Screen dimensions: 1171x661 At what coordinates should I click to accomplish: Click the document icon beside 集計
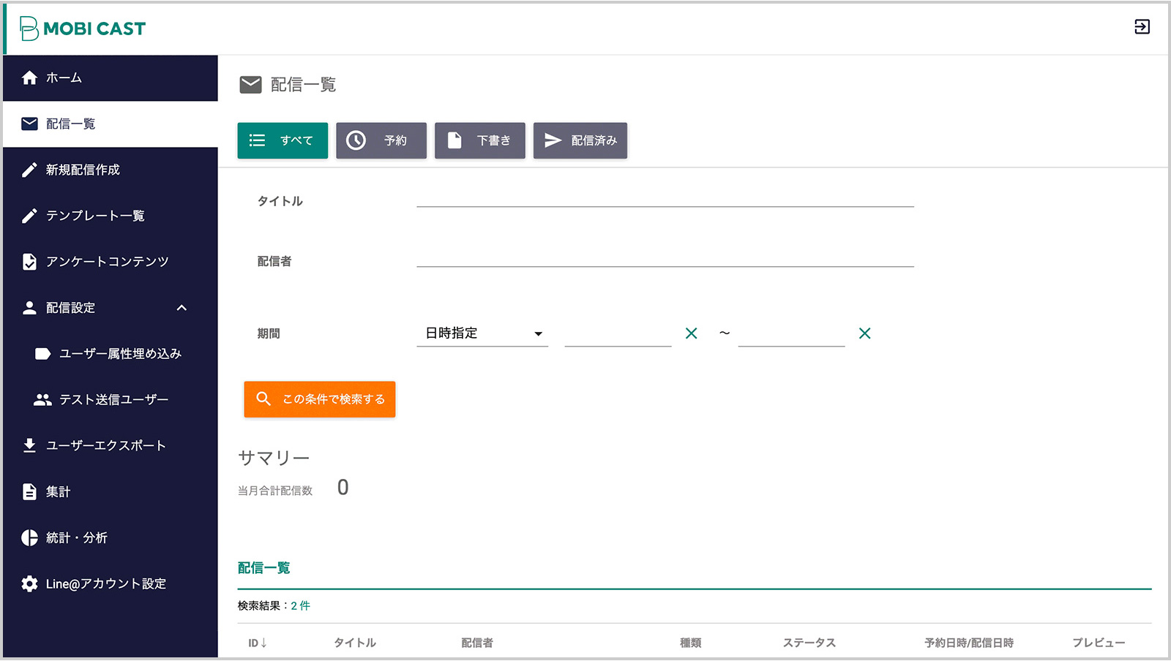[x=29, y=491]
